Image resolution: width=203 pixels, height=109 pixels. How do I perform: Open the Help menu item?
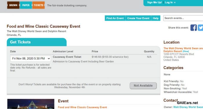156,18
